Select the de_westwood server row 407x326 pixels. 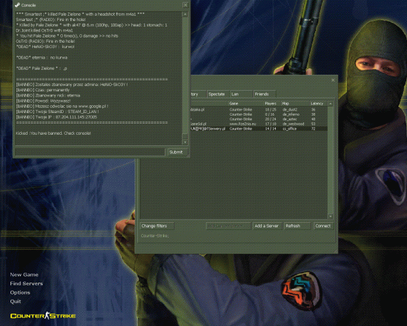[259, 124]
